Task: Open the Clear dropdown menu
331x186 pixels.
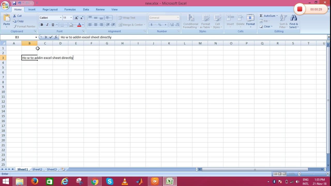Action: coord(266,26)
